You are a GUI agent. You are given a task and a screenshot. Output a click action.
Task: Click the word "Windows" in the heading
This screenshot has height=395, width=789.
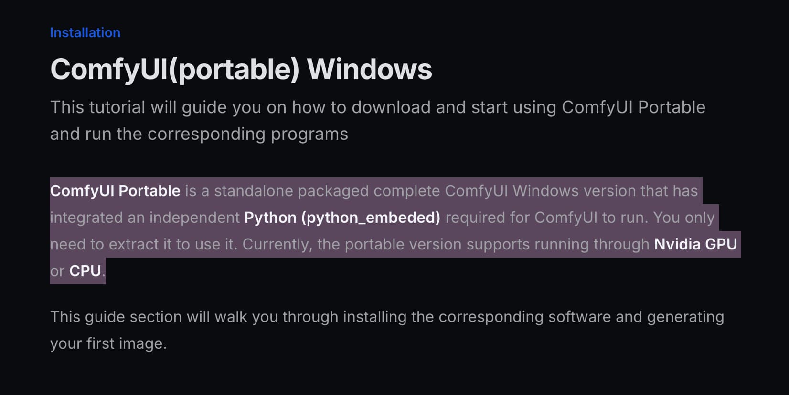[x=369, y=70]
